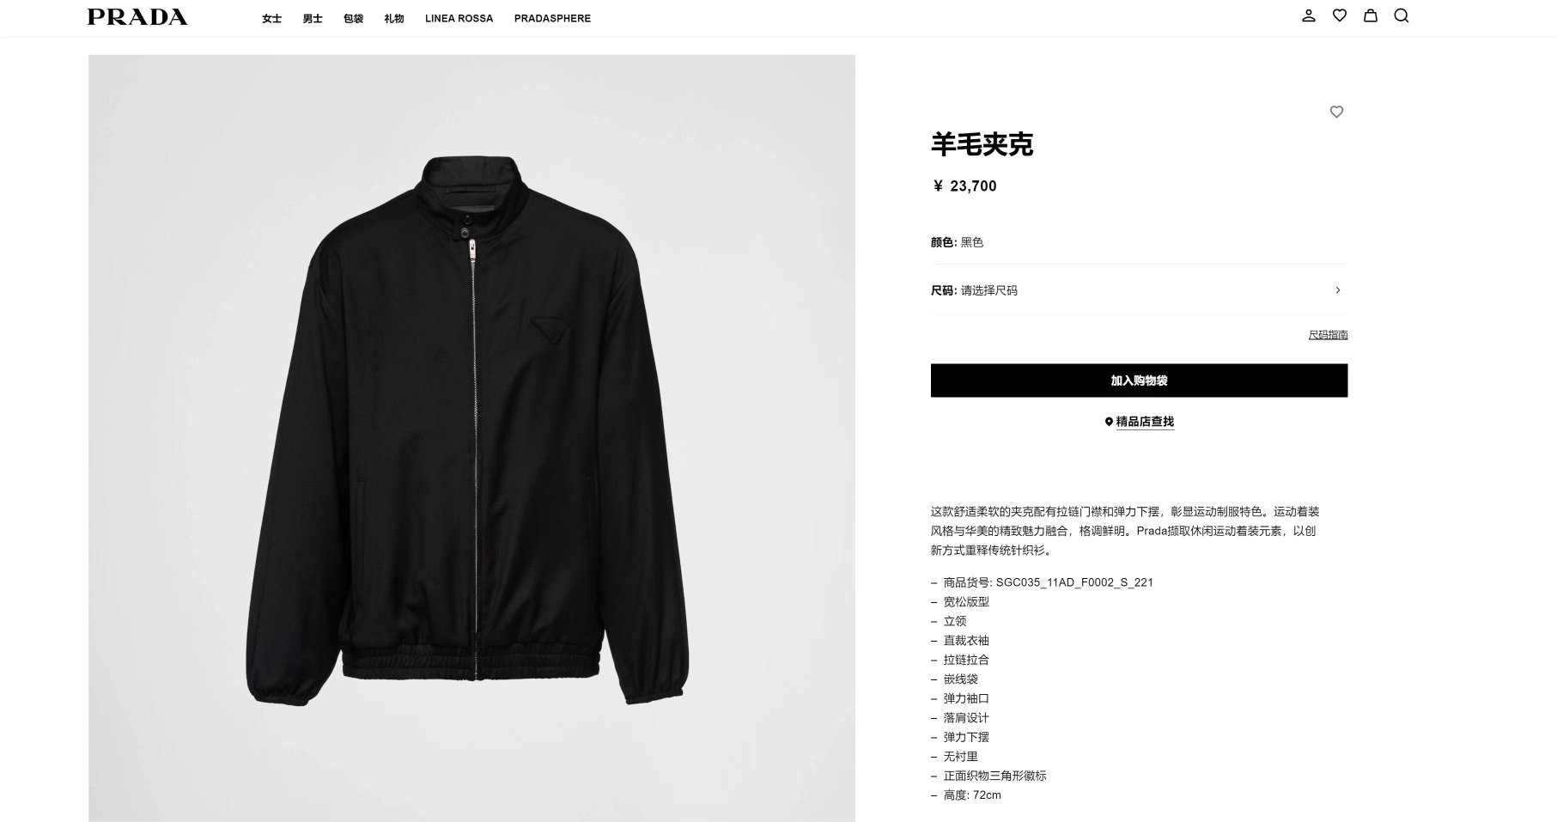The height and width of the screenshot is (822, 1557).
Task: Open the 礼物 menu
Action: tap(393, 18)
